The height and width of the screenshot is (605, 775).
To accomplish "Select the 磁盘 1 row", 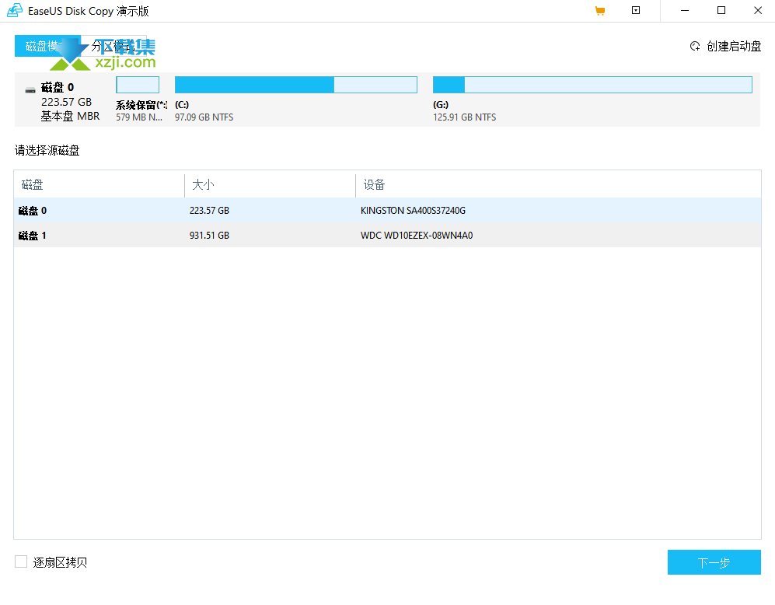I will 387,235.
